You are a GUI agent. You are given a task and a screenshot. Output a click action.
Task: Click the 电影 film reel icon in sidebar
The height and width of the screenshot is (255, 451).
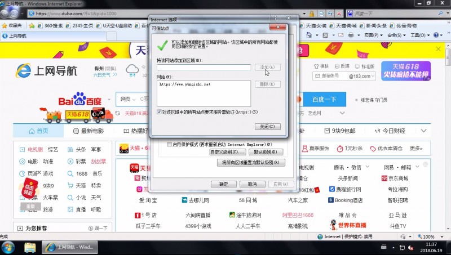pos(22,162)
